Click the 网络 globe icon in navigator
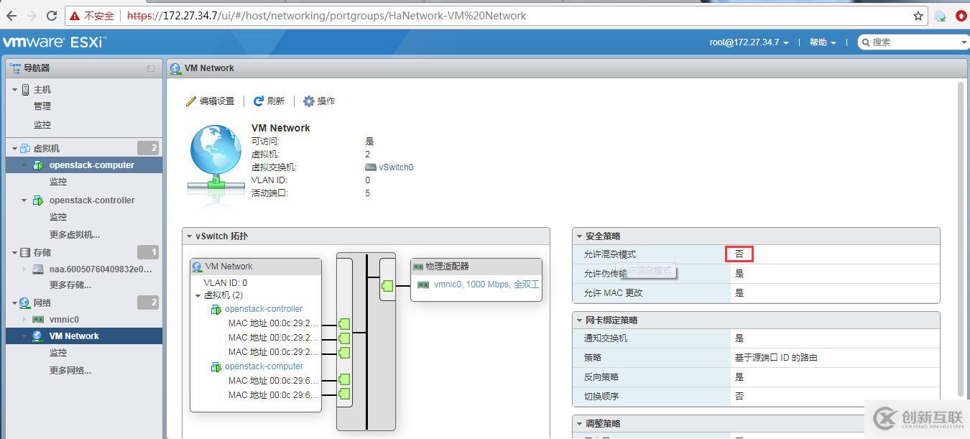Screen dimensions: 970x439 click(25, 303)
